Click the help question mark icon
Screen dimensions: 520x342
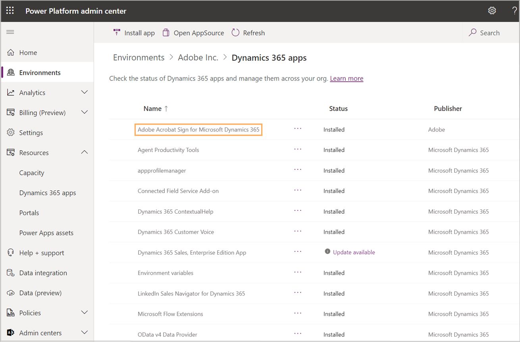(x=515, y=11)
